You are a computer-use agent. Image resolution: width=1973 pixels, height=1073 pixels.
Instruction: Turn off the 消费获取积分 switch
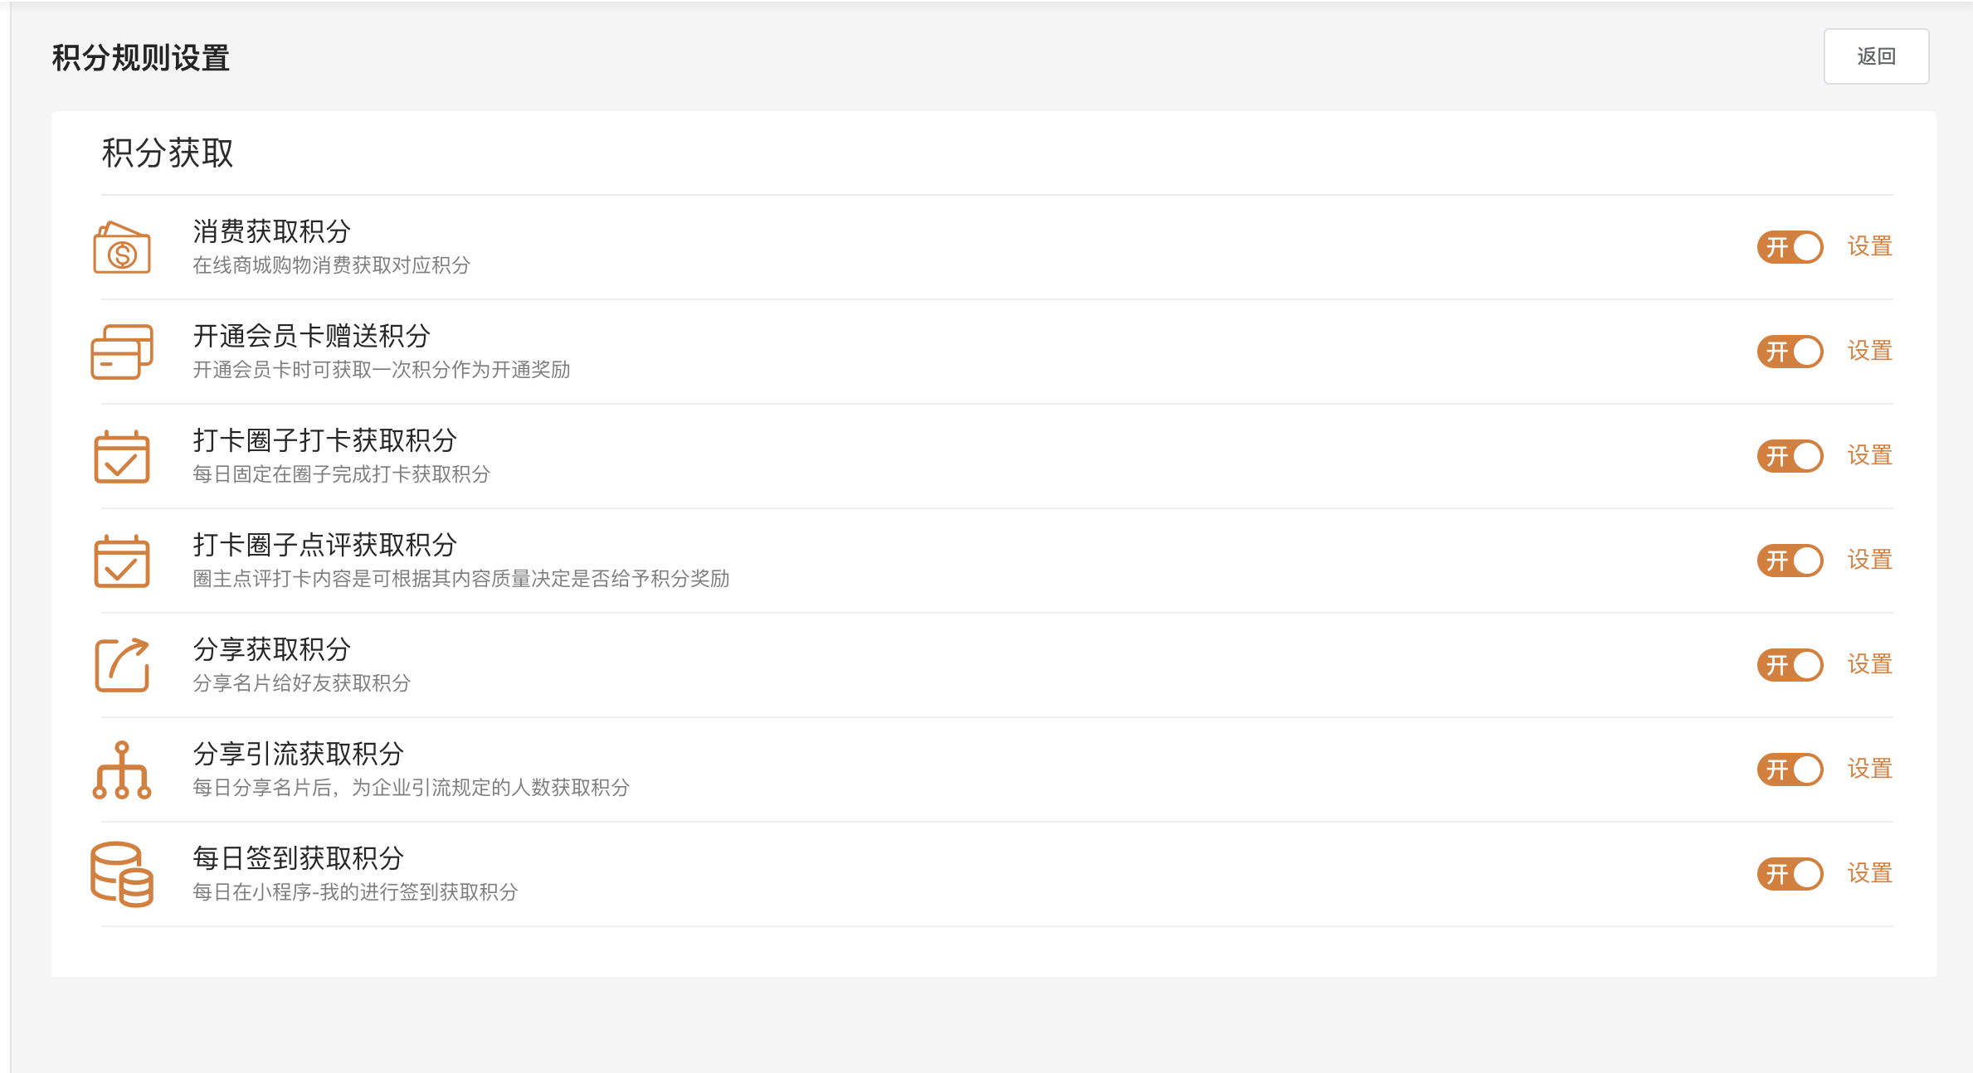point(1790,247)
